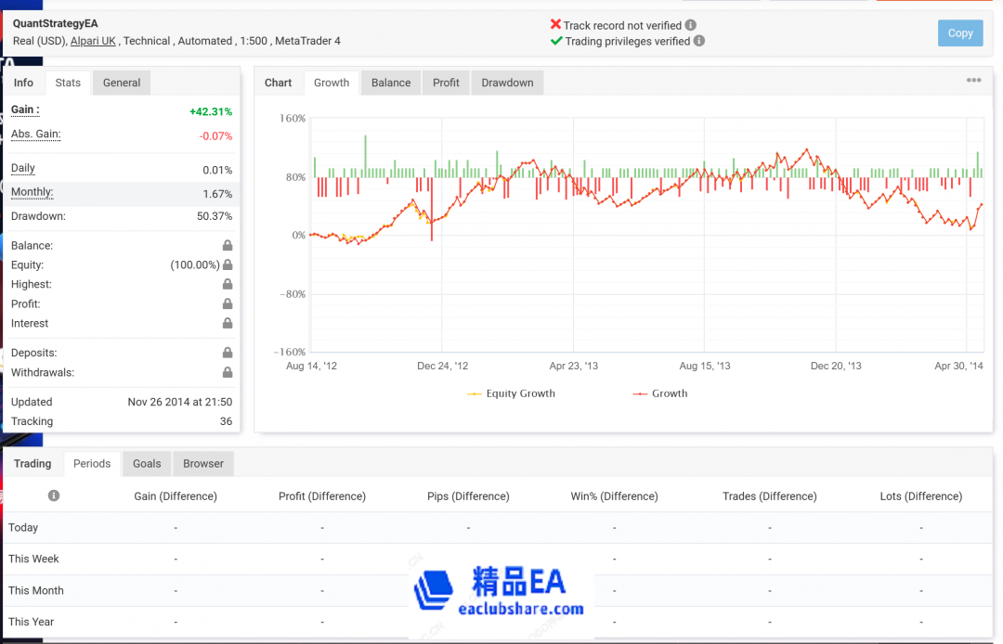The width and height of the screenshot is (1003, 644).
Task: Click the lock icon beside Equity
Action: 227,265
